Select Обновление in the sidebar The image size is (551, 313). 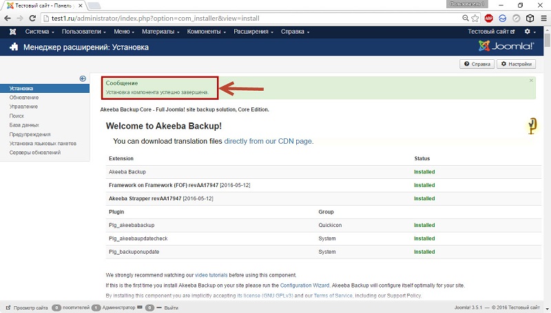point(24,98)
